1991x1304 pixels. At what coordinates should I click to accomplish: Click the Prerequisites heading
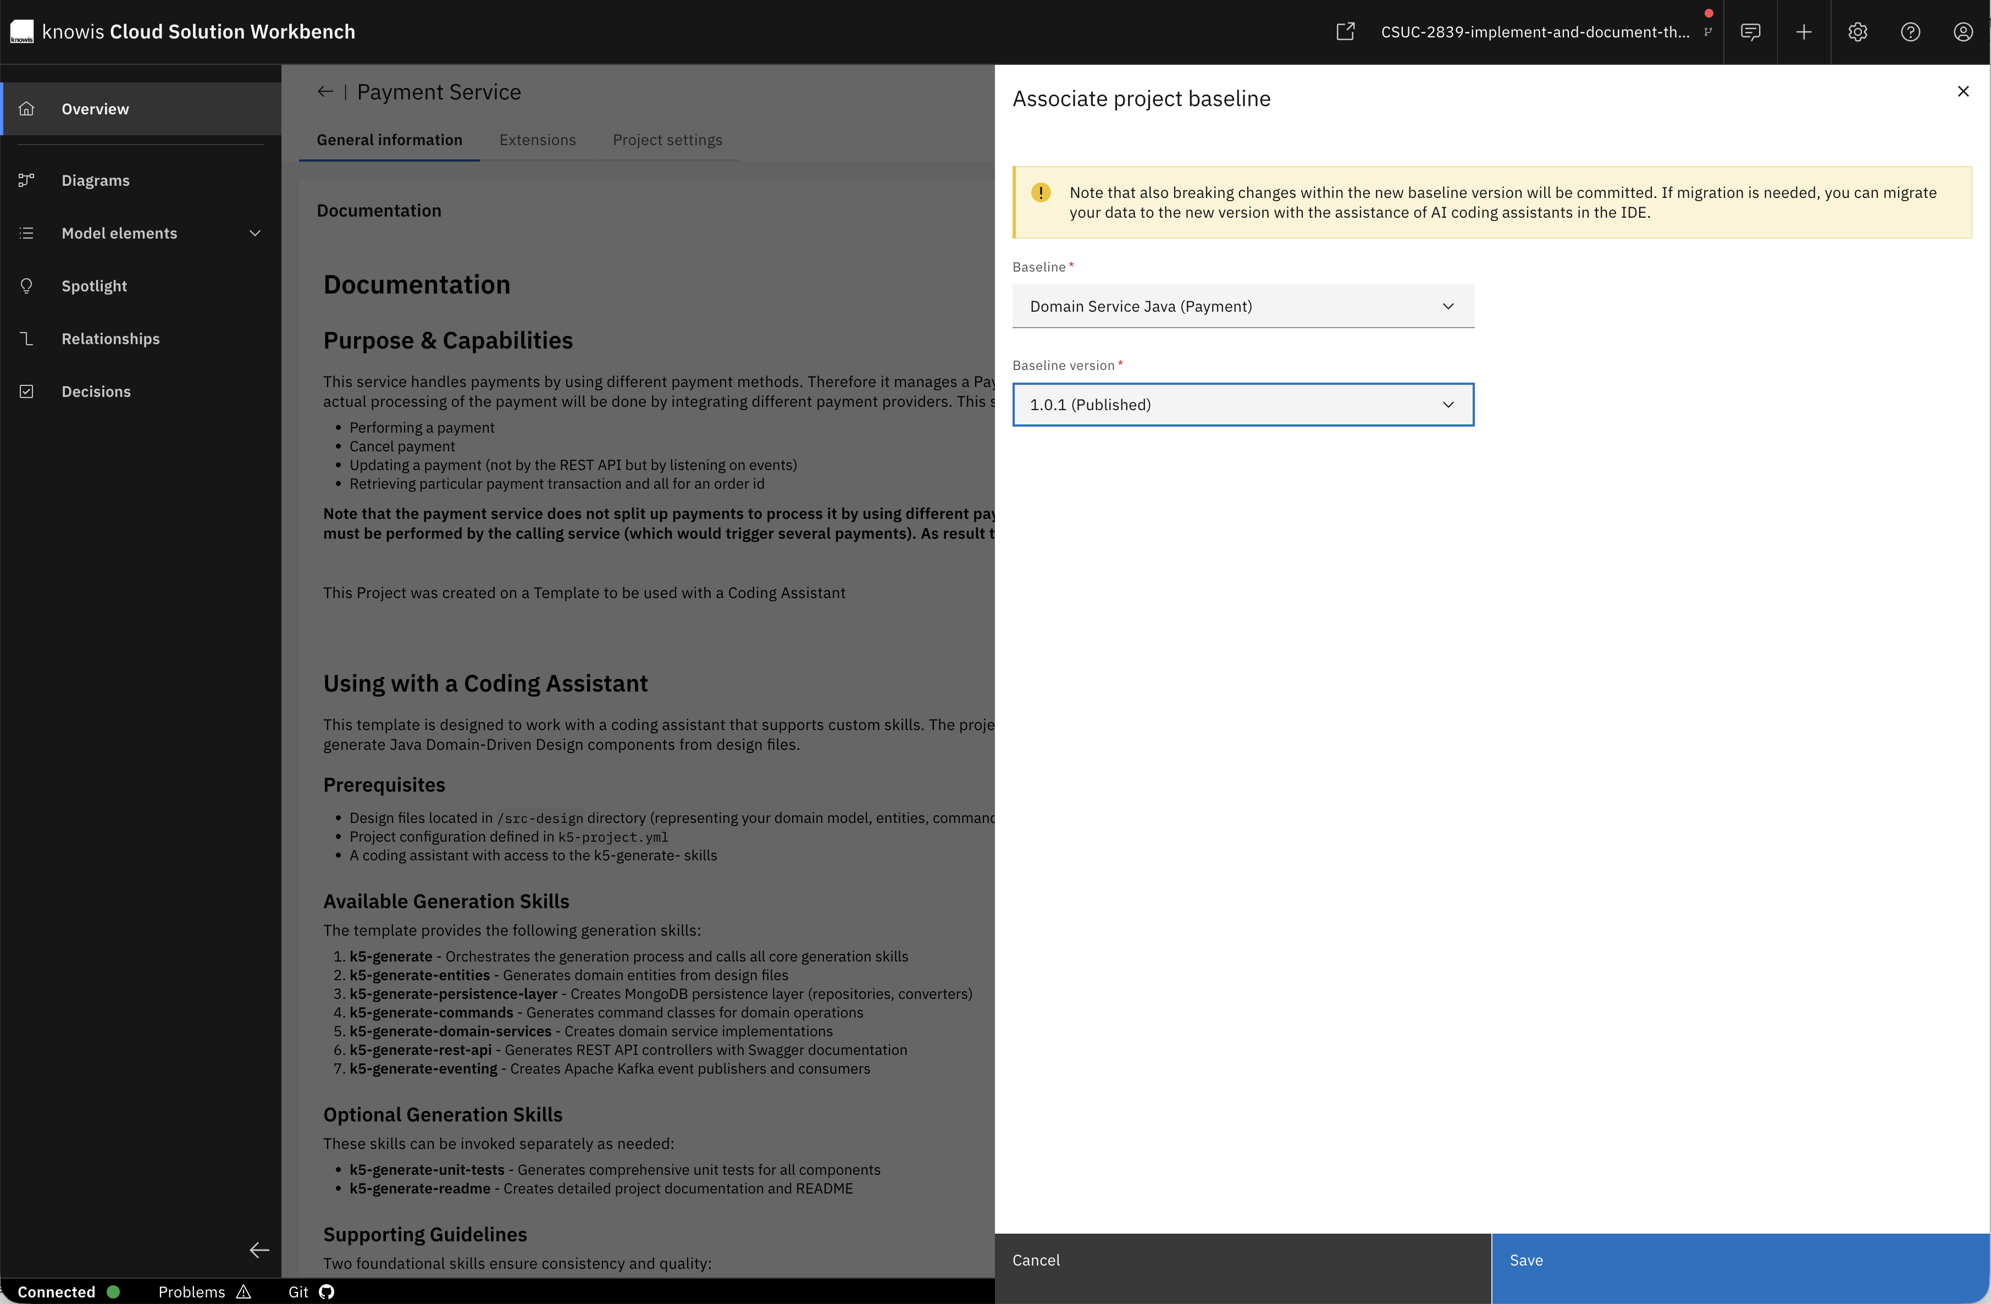point(384,784)
